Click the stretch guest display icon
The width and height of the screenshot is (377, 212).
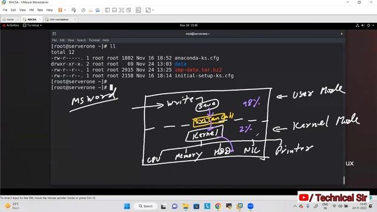[148, 10]
